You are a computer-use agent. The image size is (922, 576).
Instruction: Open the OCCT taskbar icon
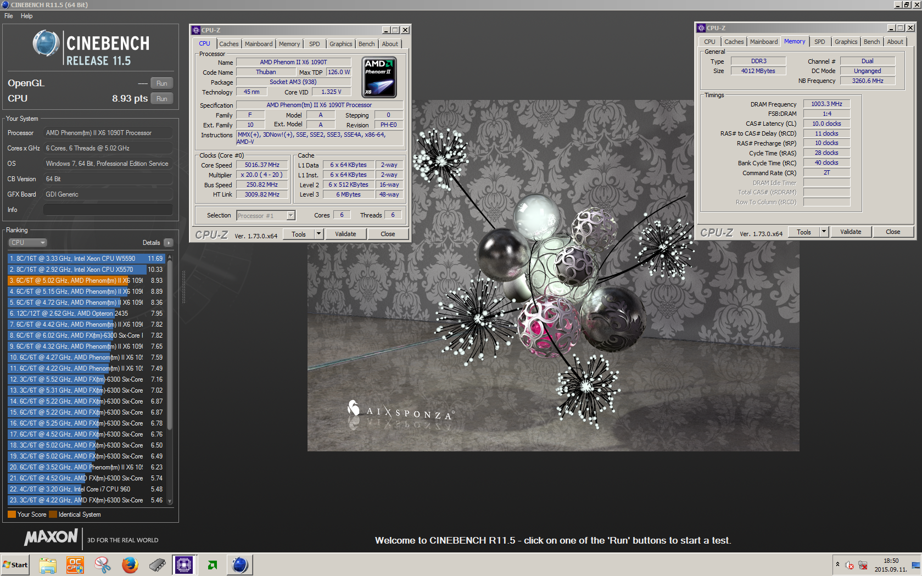(x=75, y=564)
